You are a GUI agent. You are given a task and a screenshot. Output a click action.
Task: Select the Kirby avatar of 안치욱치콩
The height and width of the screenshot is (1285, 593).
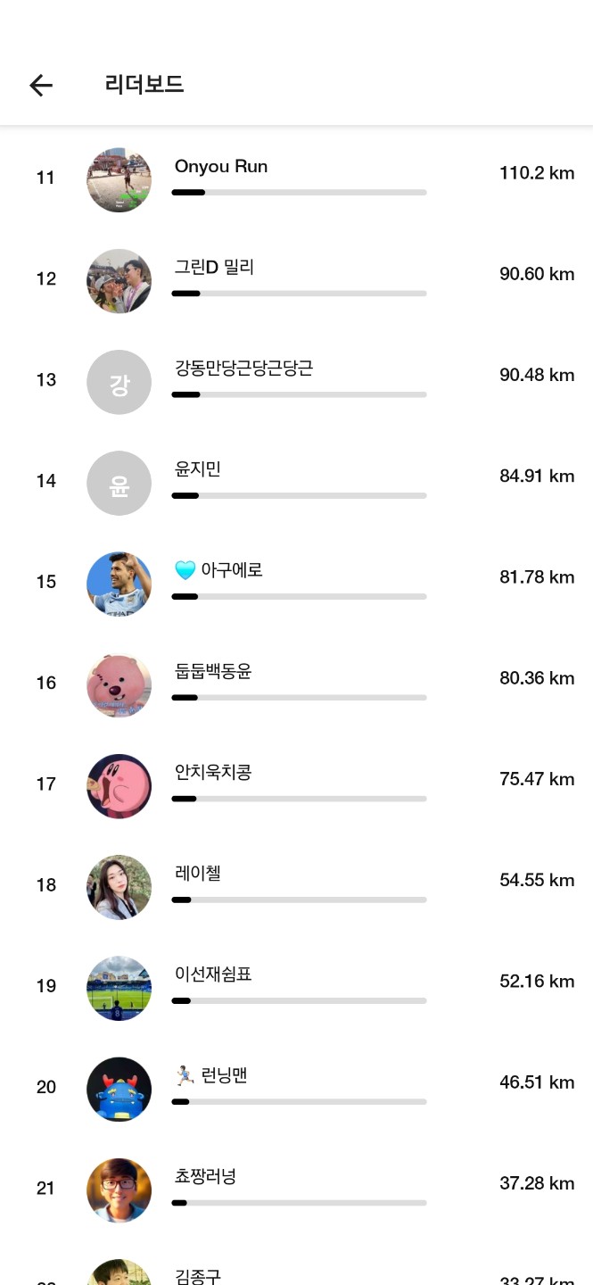click(x=119, y=785)
